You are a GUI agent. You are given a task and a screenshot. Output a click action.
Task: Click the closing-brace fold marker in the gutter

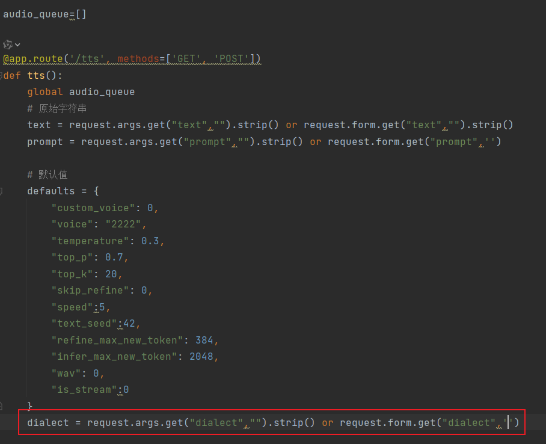click(1, 405)
